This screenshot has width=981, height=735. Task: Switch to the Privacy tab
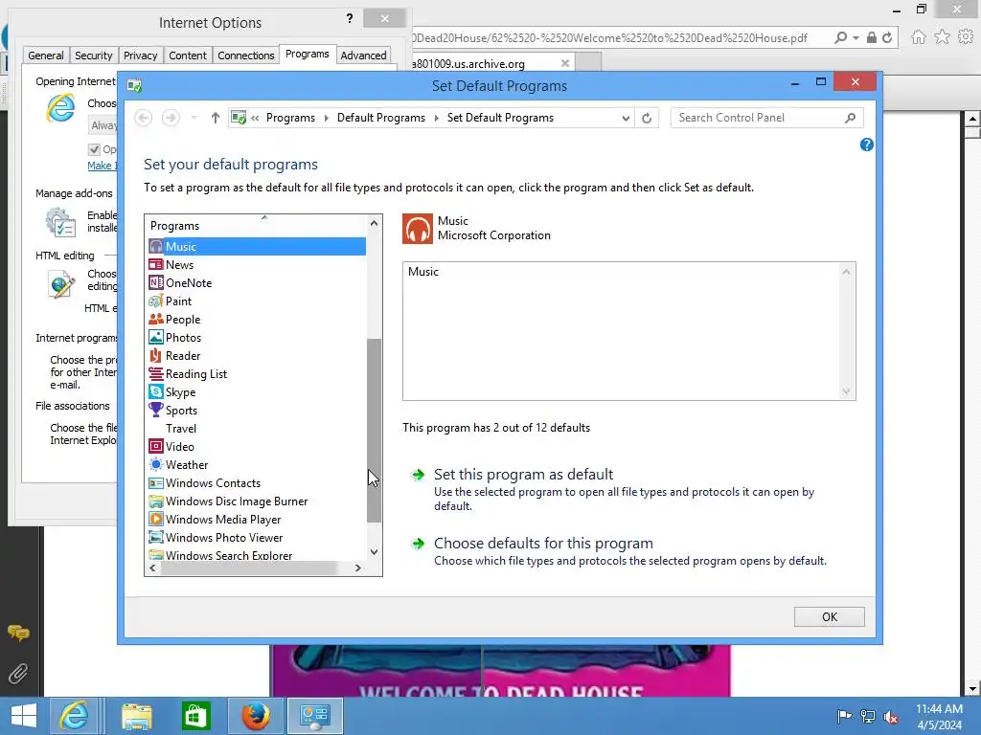[140, 55]
